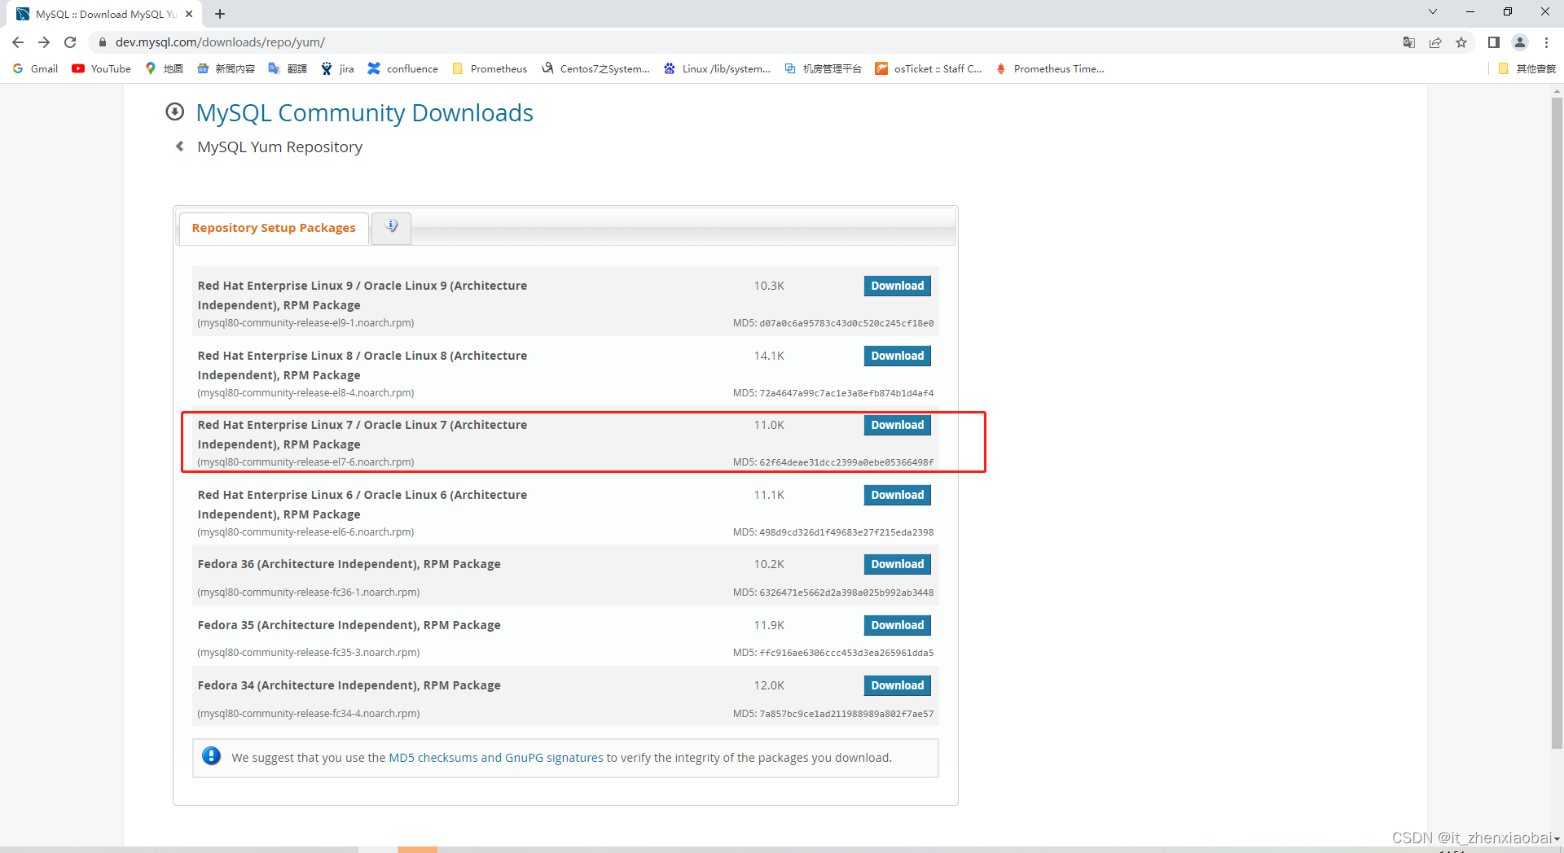Open the confluence bookmark
This screenshot has width=1564, height=853.
(x=403, y=69)
